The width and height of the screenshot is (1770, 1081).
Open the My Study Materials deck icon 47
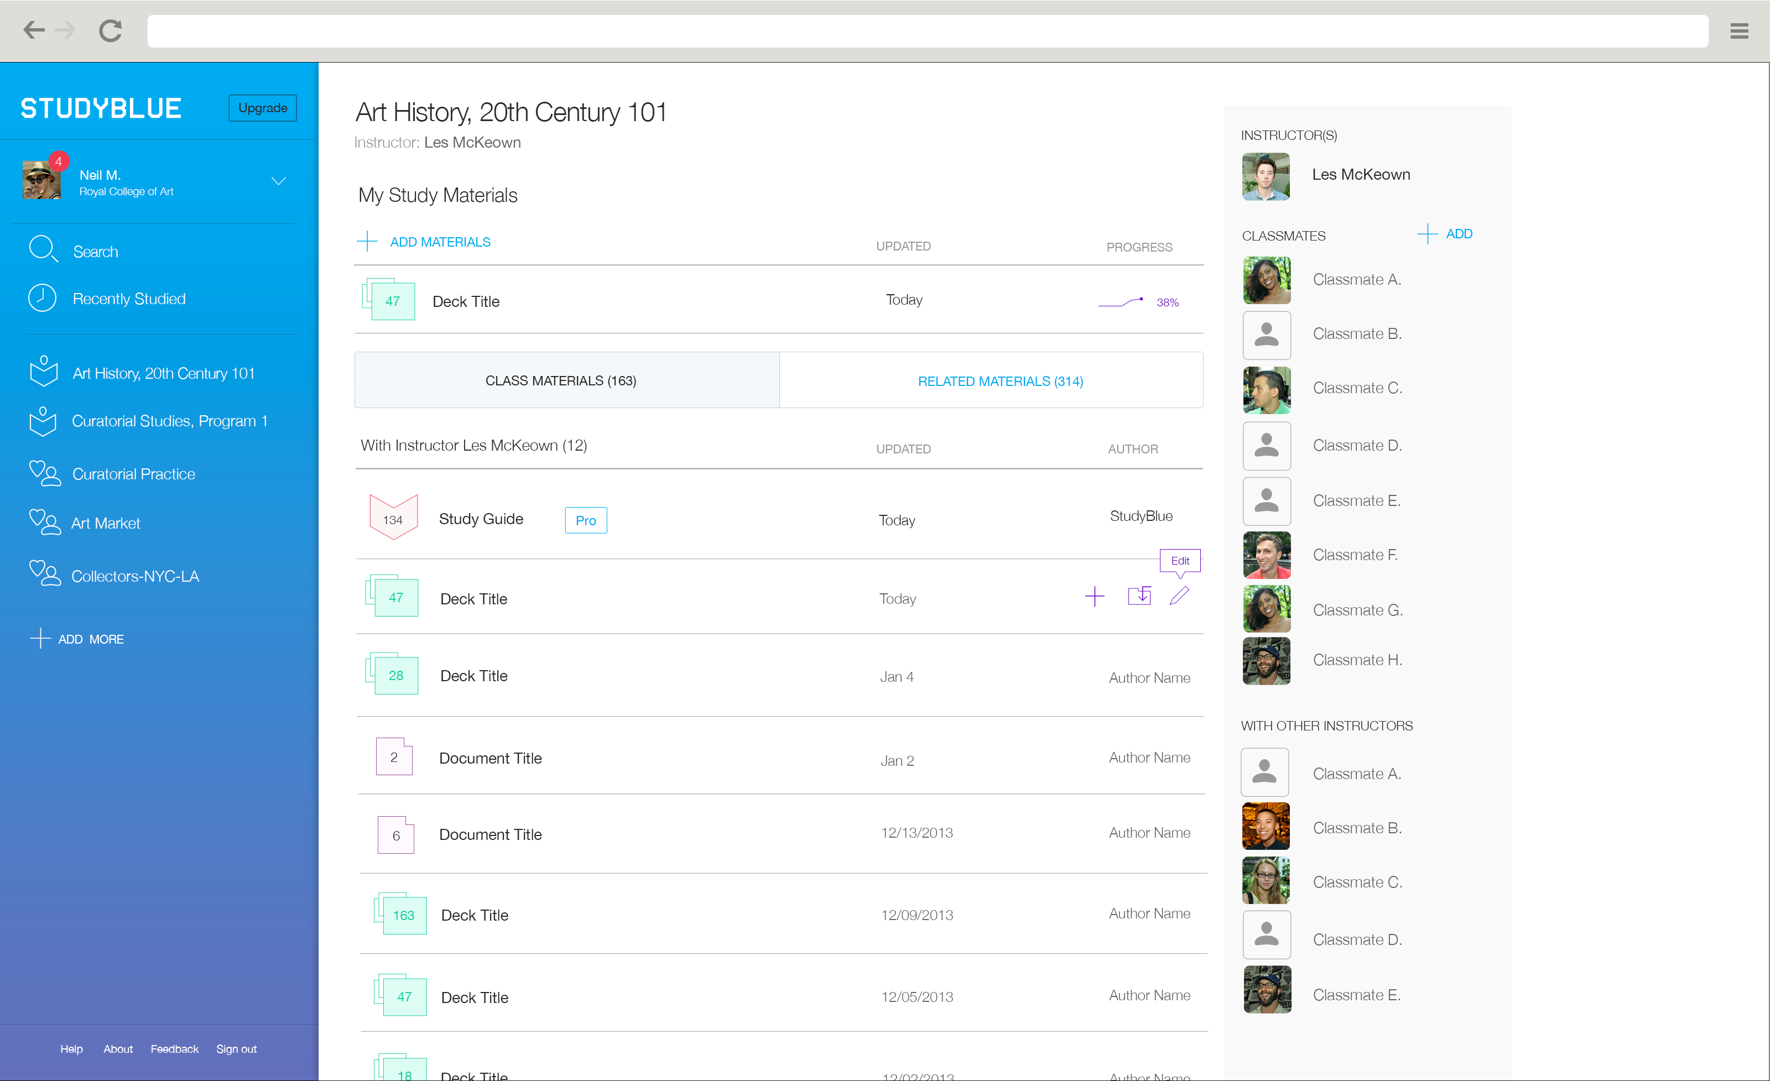click(x=389, y=299)
